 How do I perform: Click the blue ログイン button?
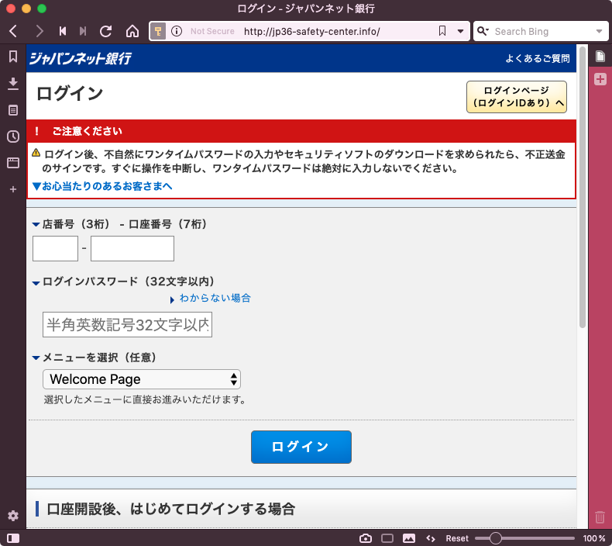(301, 448)
